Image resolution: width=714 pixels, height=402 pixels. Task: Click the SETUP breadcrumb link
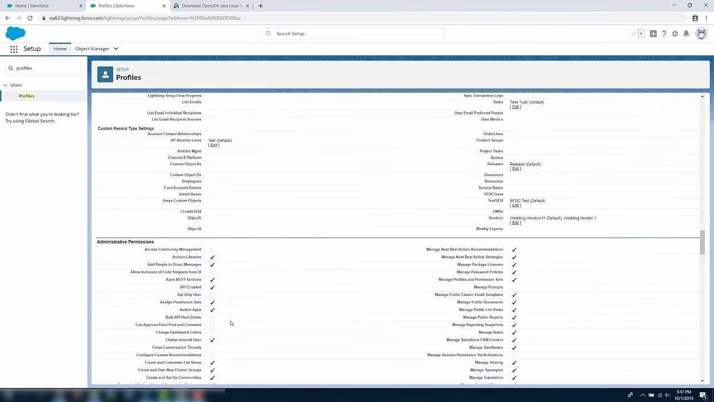(x=122, y=70)
